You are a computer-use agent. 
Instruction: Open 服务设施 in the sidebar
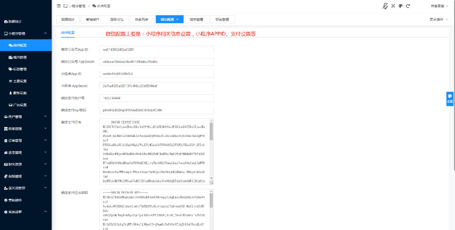coord(26,93)
